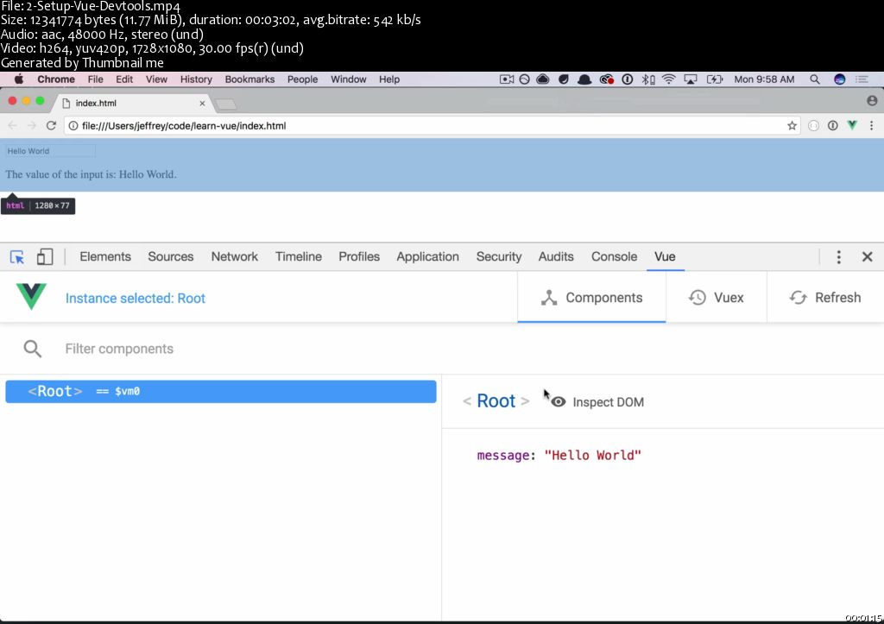Click the Chrome profile avatar icon

(872, 101)
